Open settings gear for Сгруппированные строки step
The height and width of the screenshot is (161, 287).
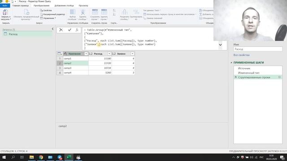[279, 77]
